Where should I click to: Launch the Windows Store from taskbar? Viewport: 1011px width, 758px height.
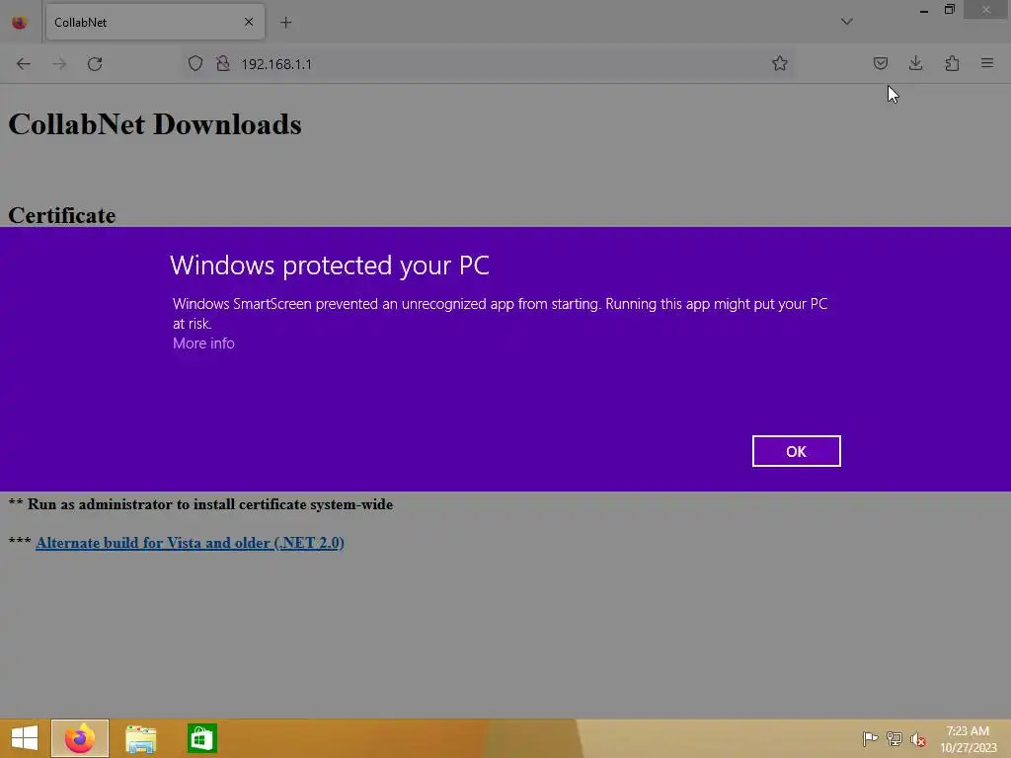tap(201, 738)
